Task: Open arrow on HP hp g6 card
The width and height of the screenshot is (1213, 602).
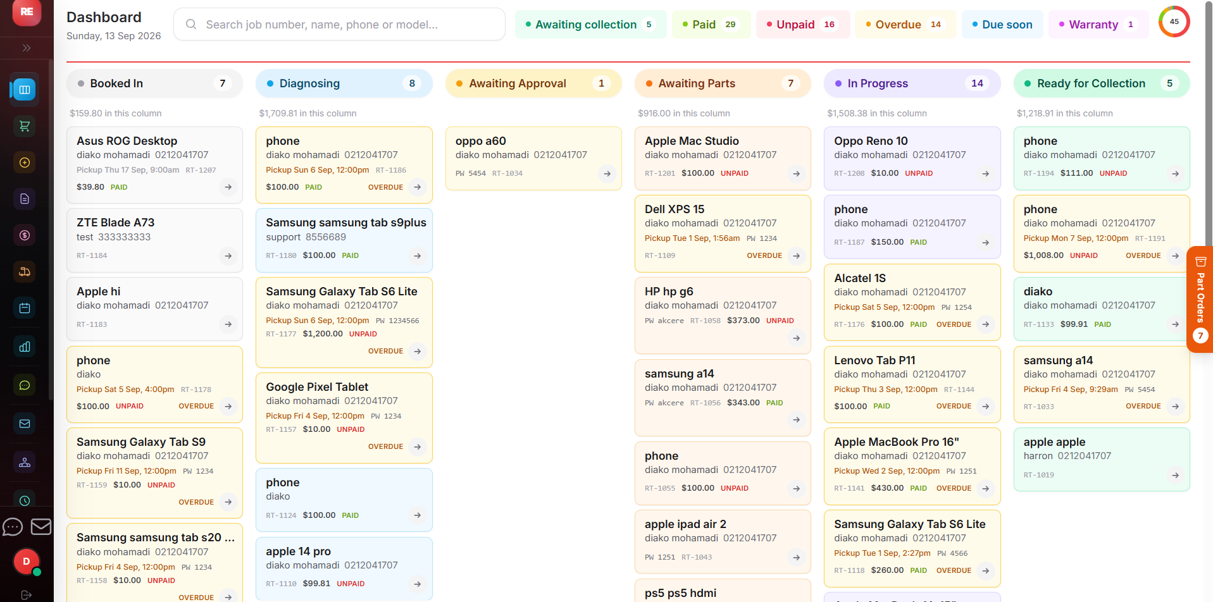Action: point(797,338)
